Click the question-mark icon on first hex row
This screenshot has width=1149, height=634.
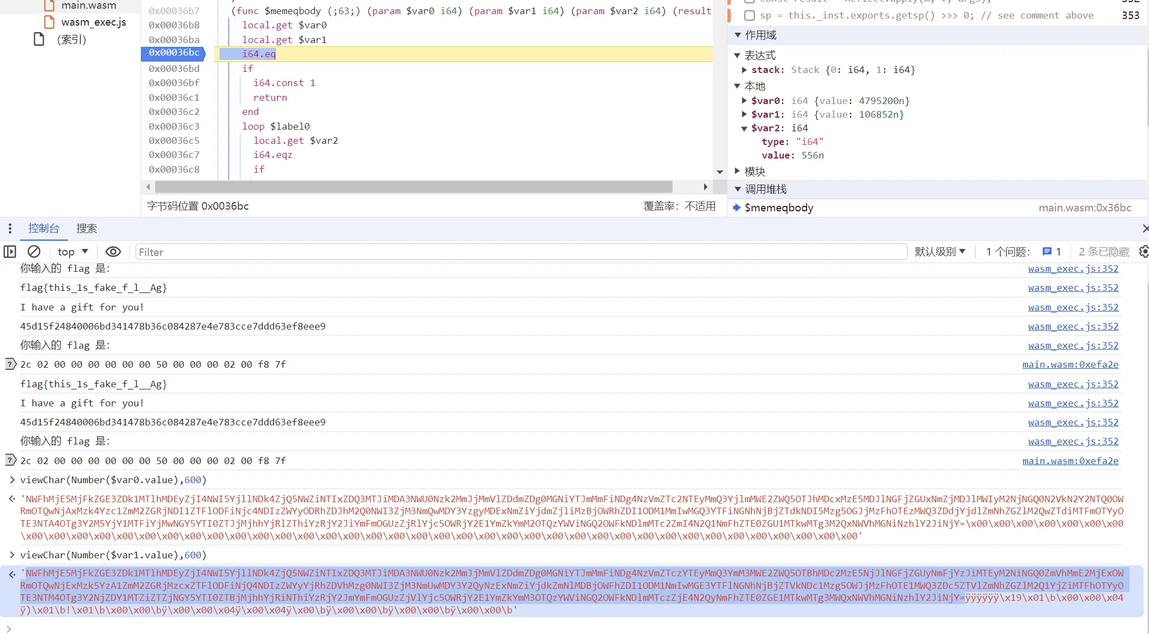pyautogui.click(x=10, y=364)
